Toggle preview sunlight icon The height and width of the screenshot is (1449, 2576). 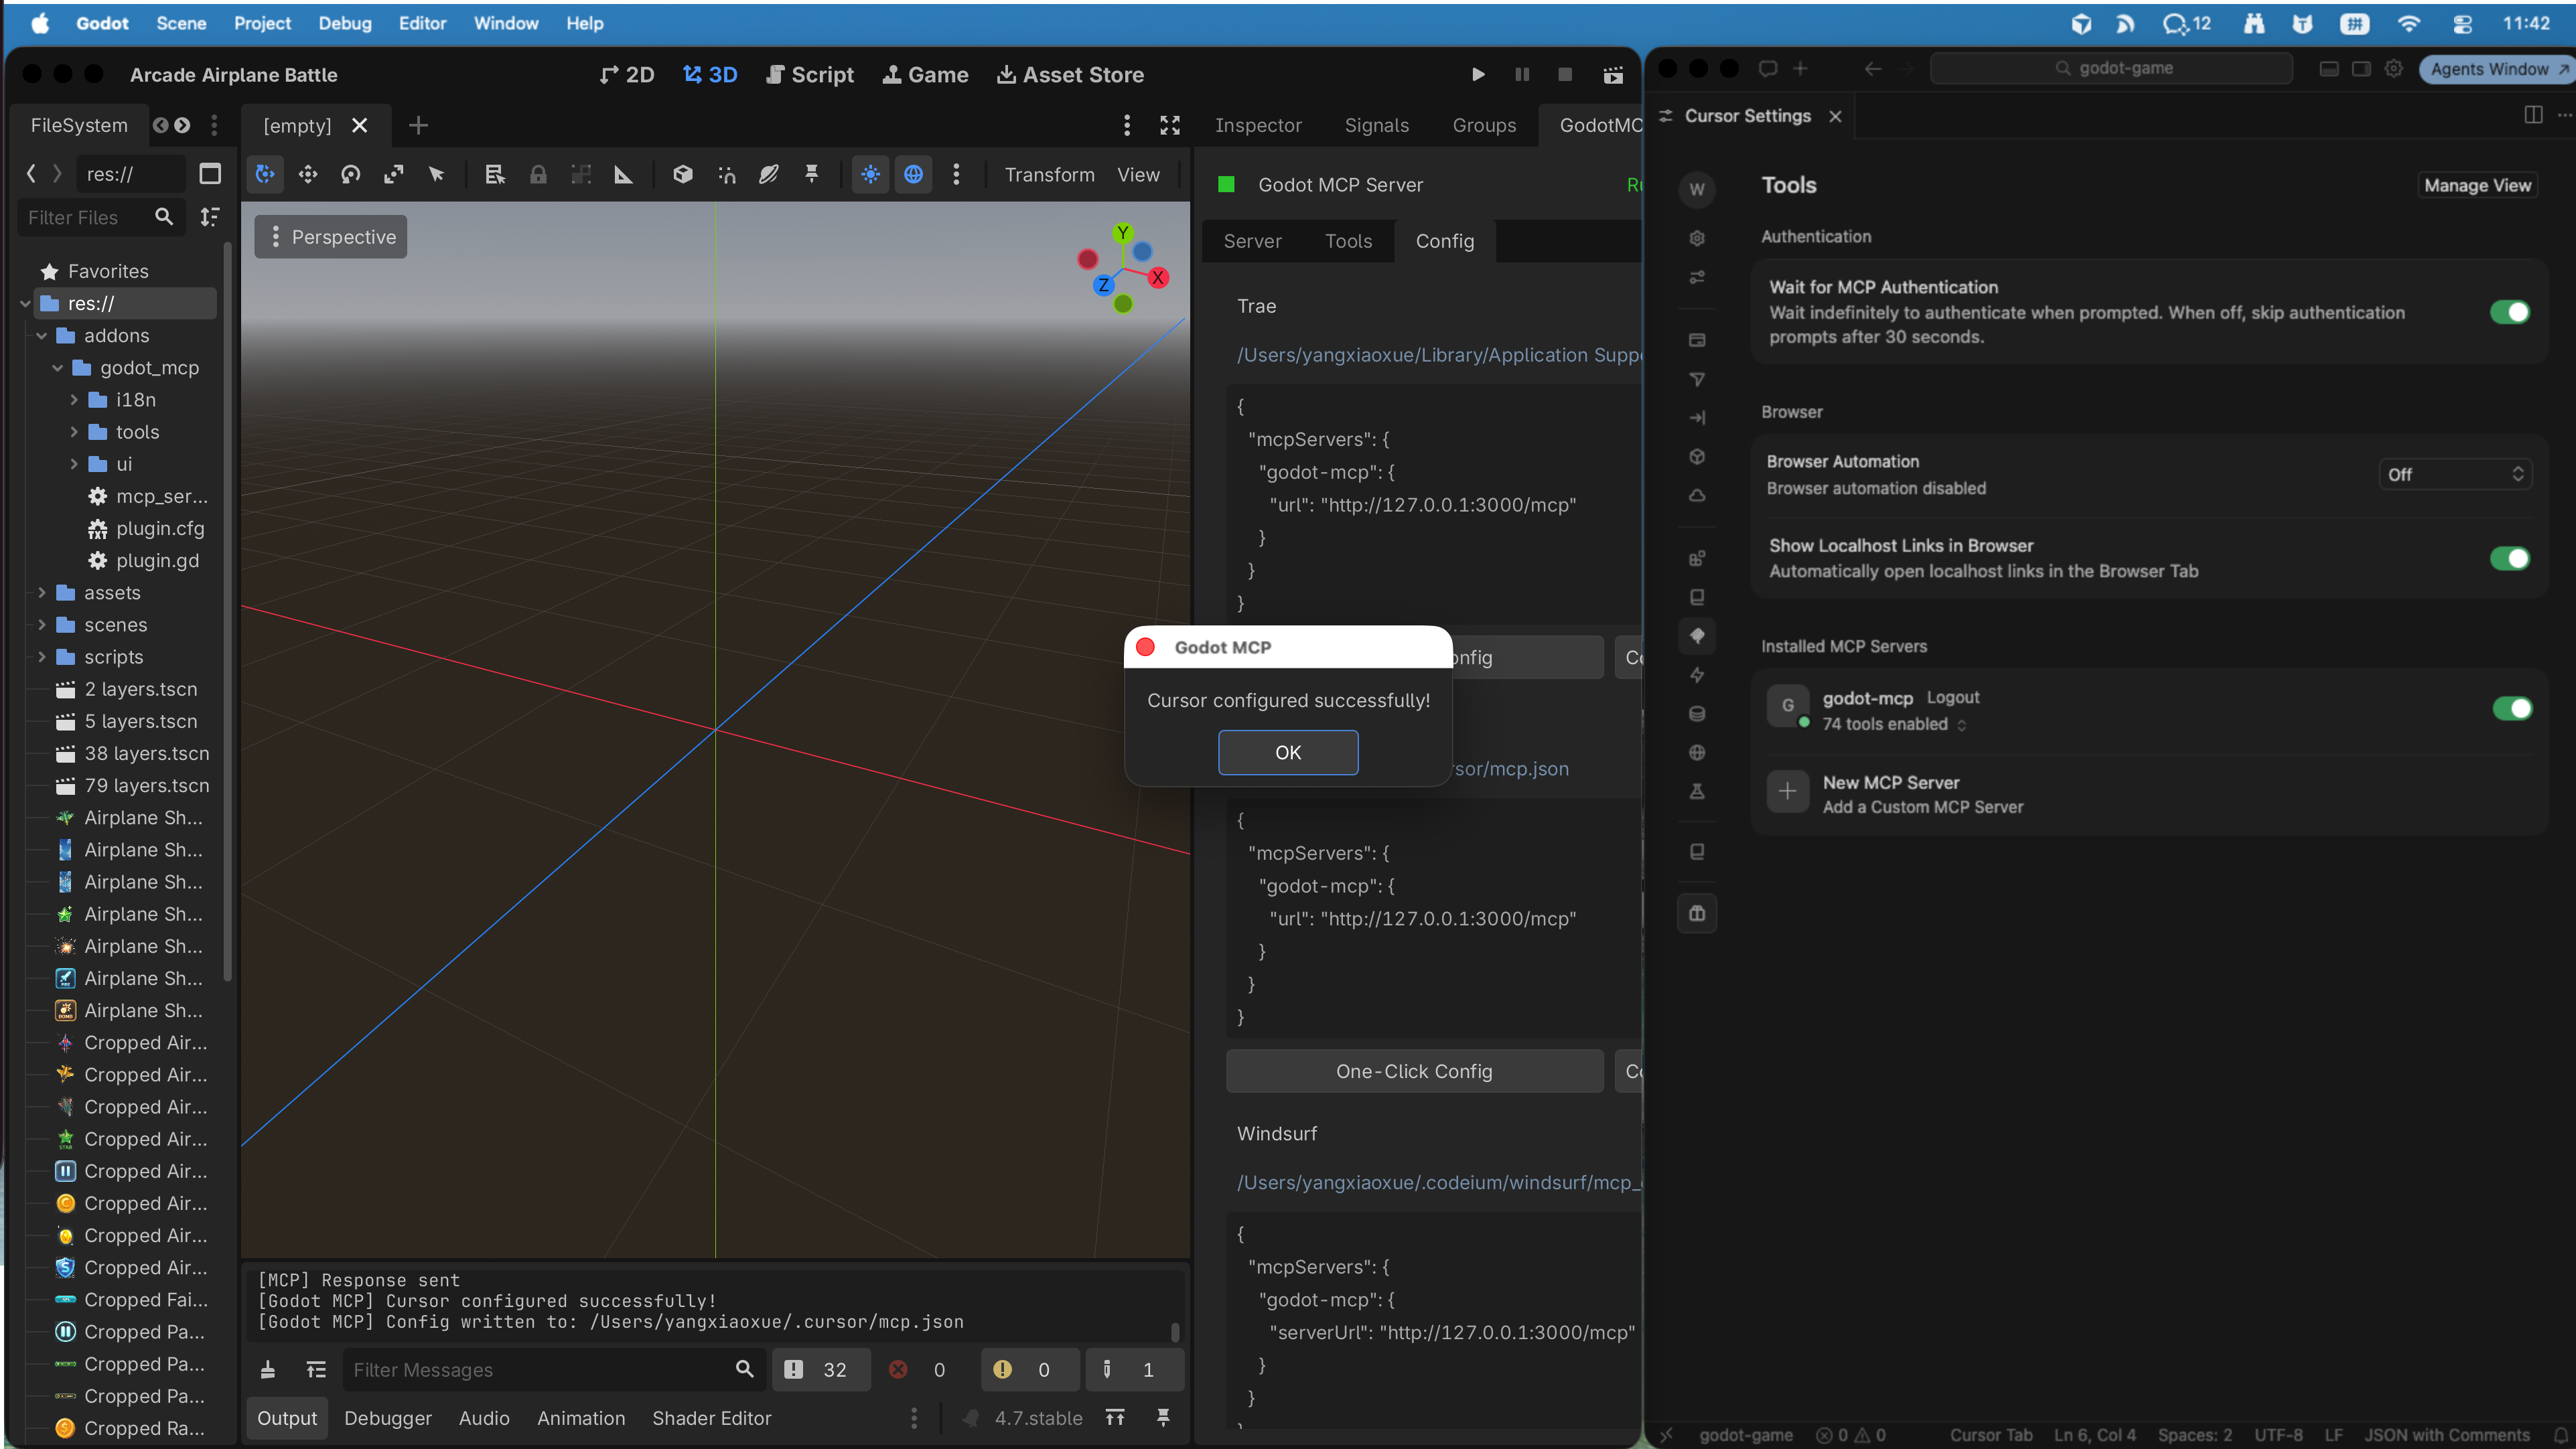coord(871,175)
